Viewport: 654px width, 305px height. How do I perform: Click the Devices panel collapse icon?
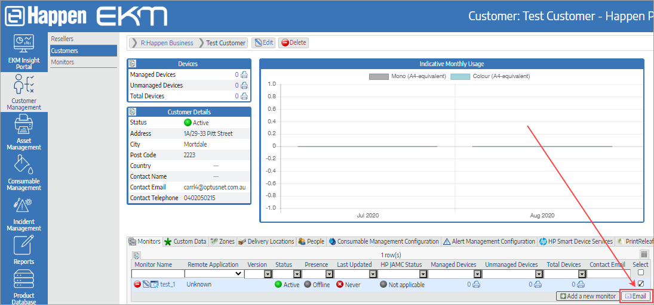(133, 64)
